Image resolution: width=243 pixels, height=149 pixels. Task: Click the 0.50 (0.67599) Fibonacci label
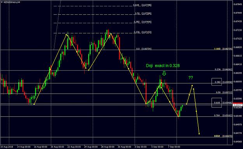[143, 14]
